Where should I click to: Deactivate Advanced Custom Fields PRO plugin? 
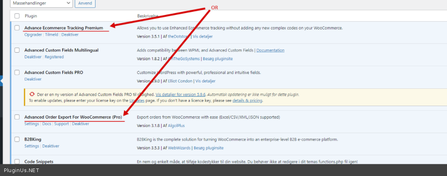pyautogui.click(x=33, y=79)
